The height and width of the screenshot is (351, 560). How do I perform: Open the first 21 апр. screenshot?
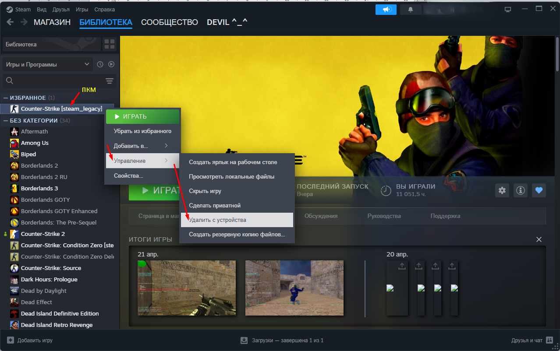coord(187,288)
